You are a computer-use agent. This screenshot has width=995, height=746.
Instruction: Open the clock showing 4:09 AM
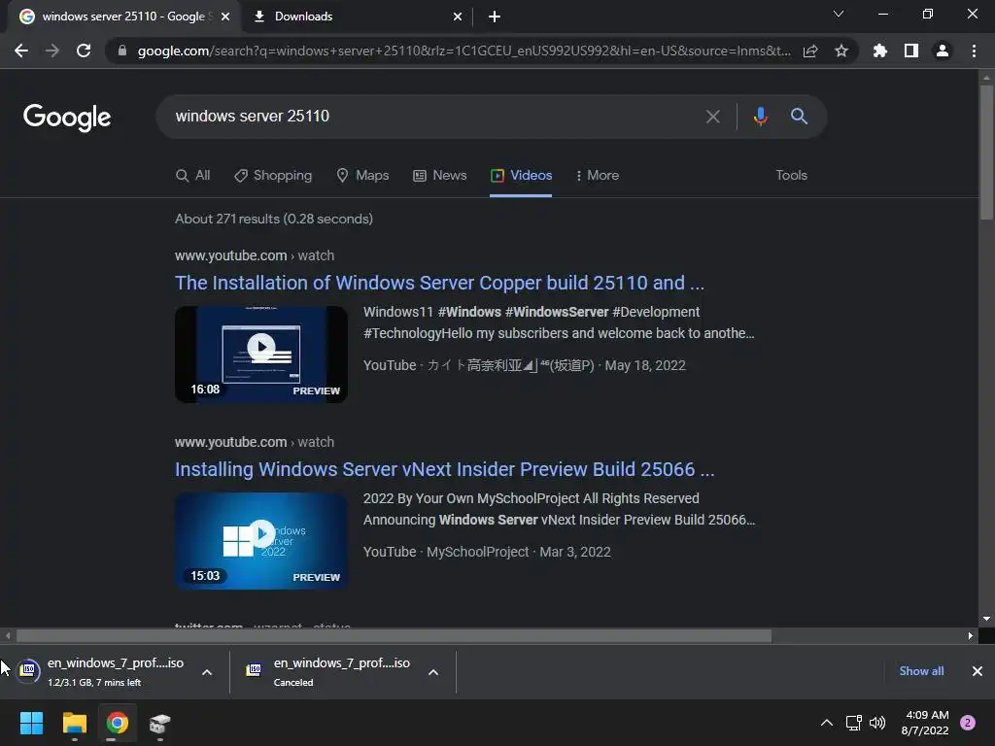[x=925, y=723]
